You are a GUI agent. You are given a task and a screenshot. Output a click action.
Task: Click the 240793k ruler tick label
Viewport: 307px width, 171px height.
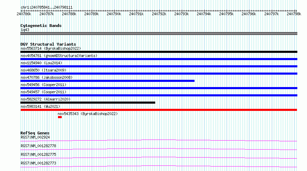181,14
